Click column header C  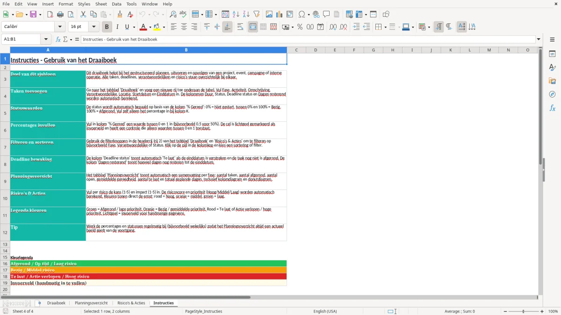(296, 50)
